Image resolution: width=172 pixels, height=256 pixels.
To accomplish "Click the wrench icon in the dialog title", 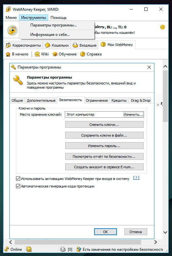I will (13, 67).
